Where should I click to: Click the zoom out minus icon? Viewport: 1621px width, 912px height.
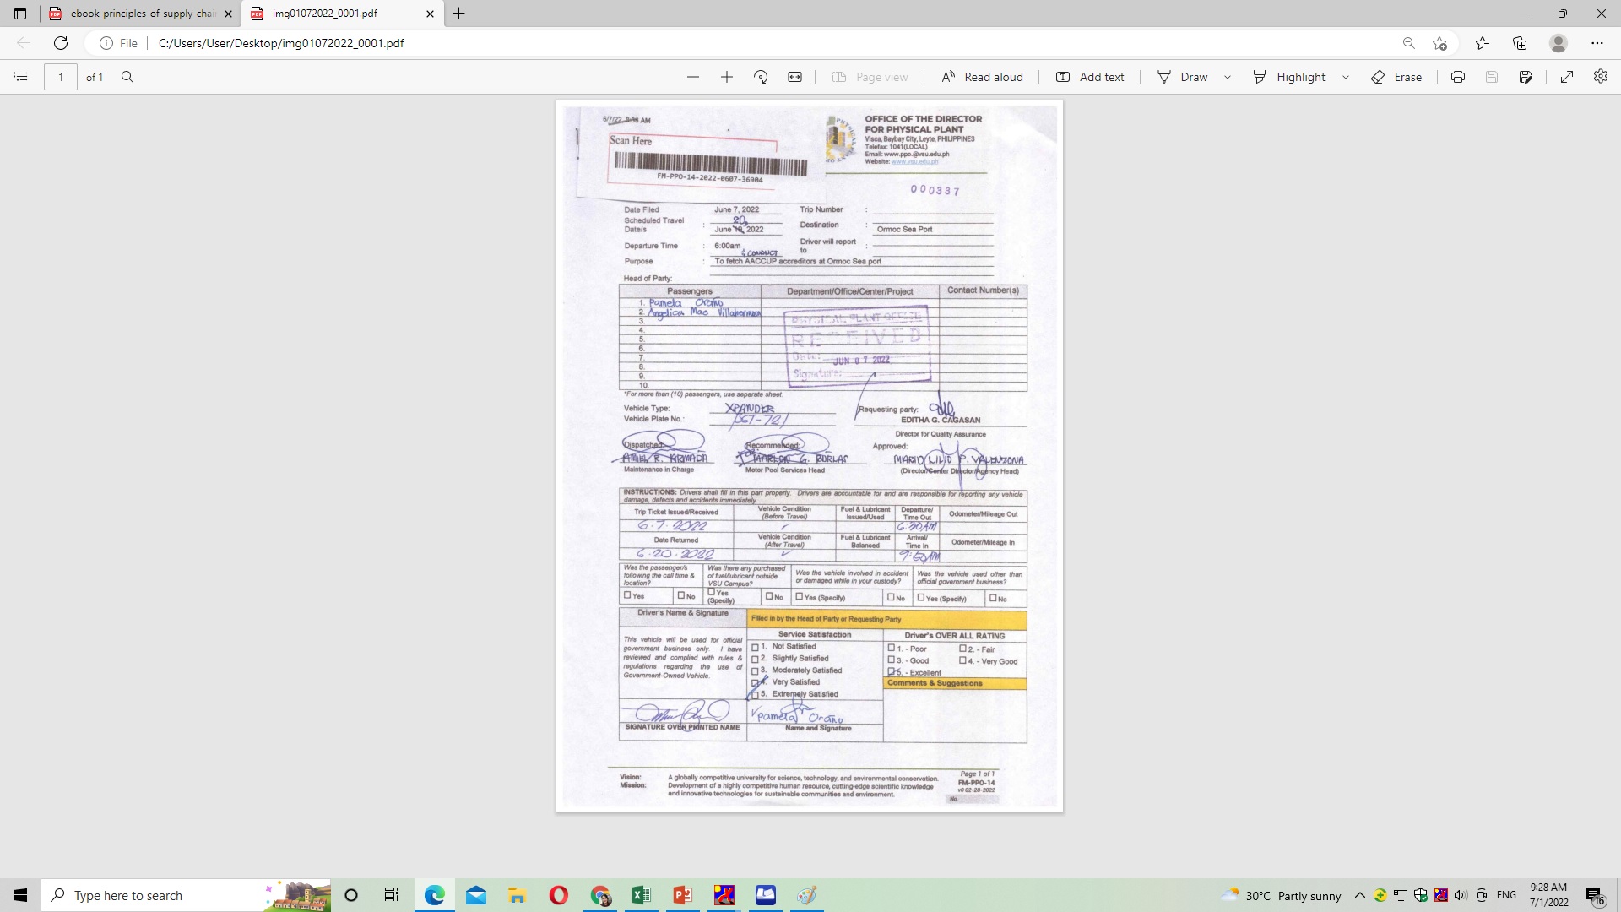click(x=693, y=77)
